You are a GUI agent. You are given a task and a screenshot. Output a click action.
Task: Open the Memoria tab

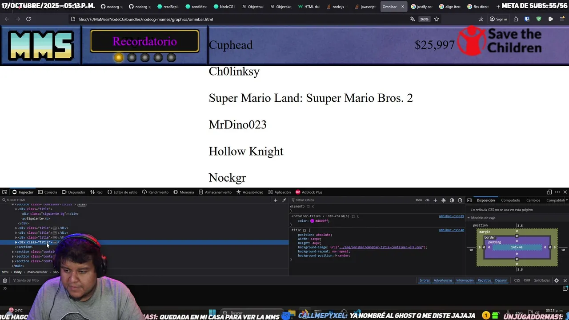click(x=184, y=192)
